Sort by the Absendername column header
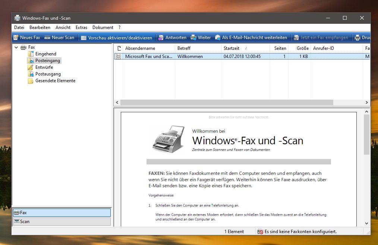Image resolution: width=378 pixels, height=245 pixels. [x=149, y=48]
